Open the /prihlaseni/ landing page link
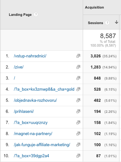 pyautogui.click(x=24, y=111)
